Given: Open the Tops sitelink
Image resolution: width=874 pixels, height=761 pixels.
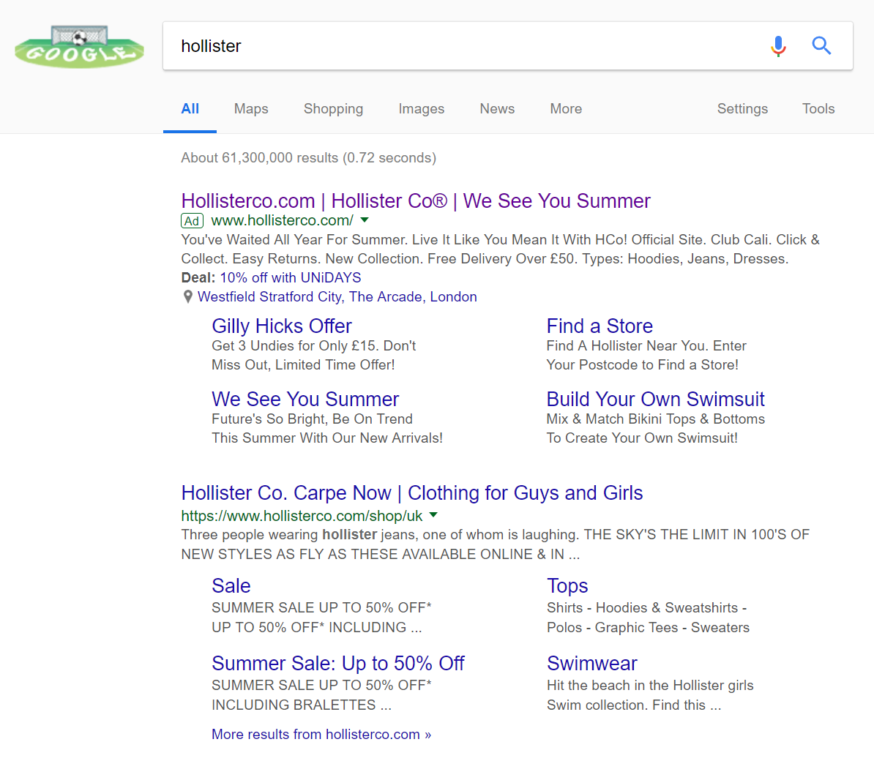Looking at the screenshot, I should coord(567,586).
